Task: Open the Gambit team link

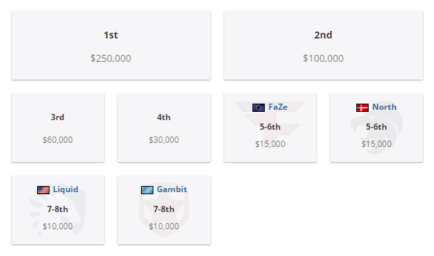Action: pyautogui.click(x=172, y=189)
